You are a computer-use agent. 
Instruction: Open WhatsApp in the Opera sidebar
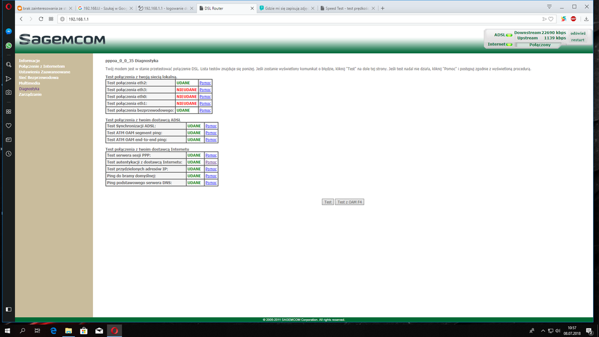tap(8, 46)
